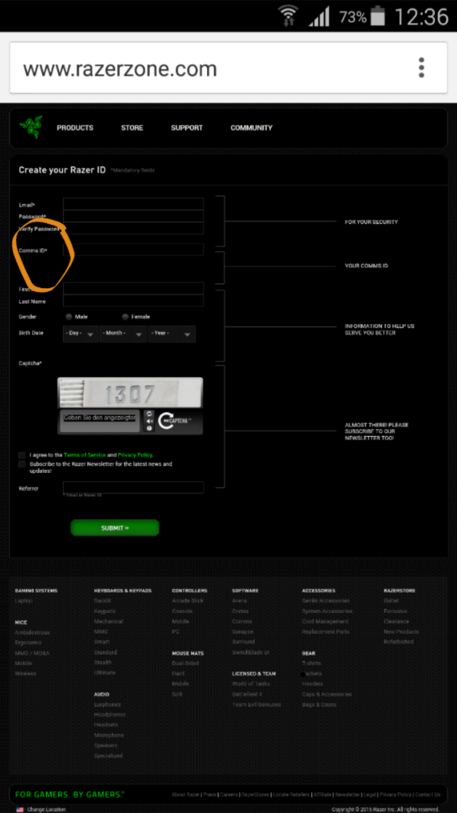Open the browser three-dot overflow menu
The width and height of the screenshot is (457, 813).
[421, 68]
